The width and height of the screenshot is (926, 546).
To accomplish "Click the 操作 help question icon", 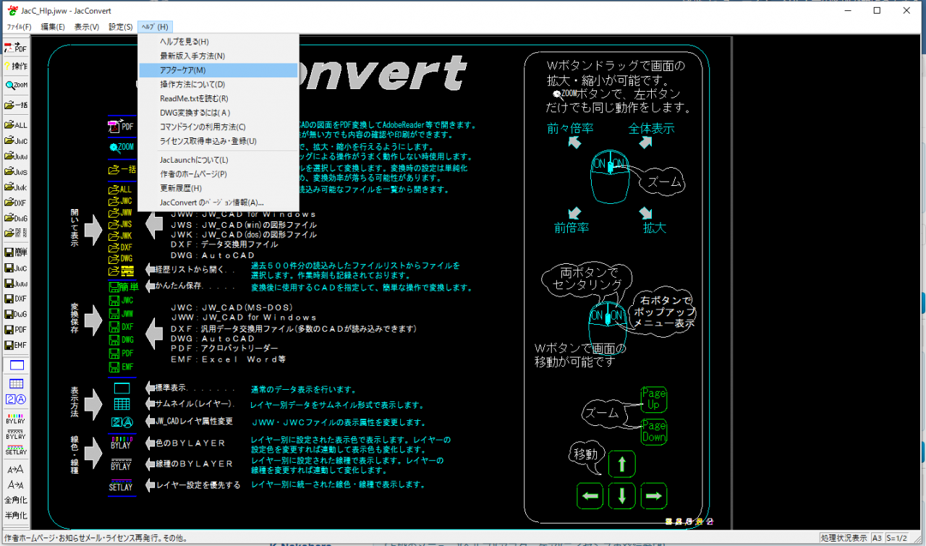I will tap(15, 66).
